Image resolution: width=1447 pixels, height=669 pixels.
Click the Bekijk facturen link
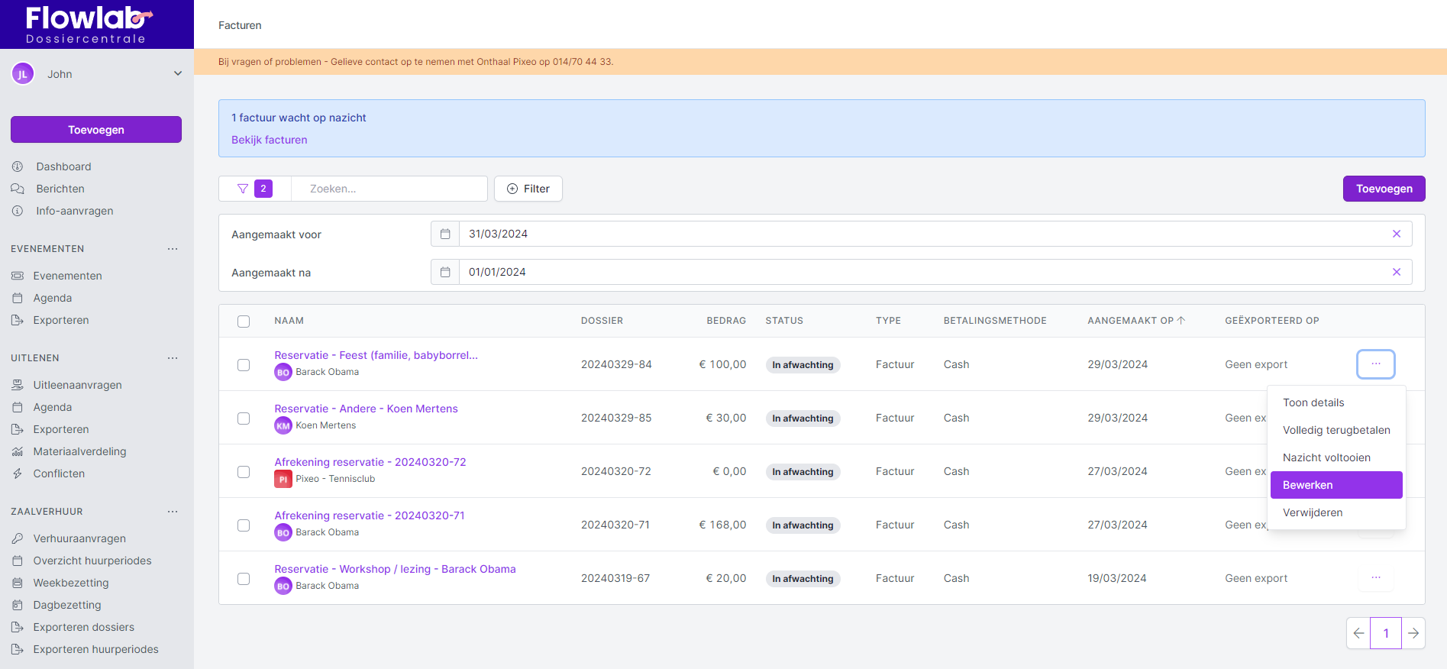pyautogui.click(x=270, y=140)
